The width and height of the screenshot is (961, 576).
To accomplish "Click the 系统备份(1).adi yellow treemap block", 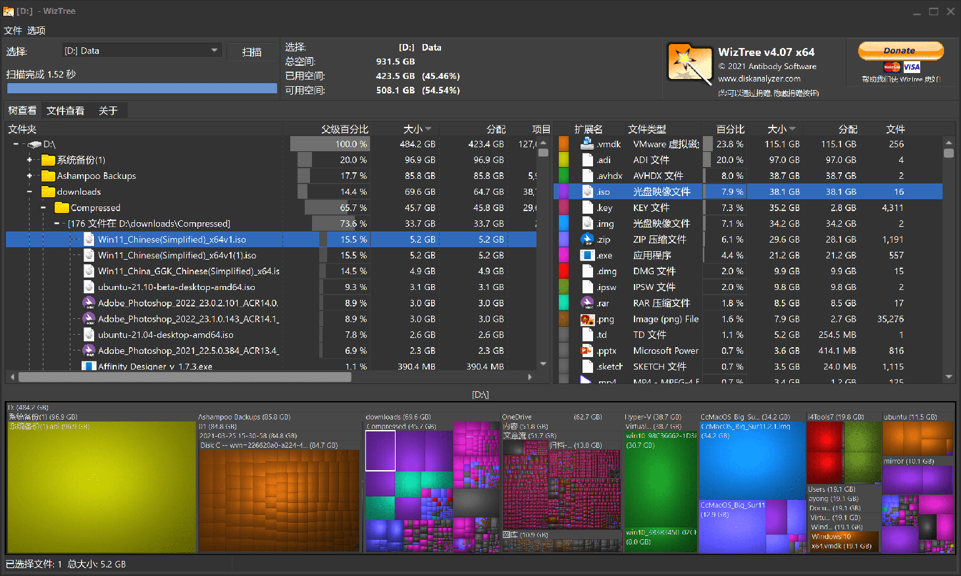I will 101,487.
